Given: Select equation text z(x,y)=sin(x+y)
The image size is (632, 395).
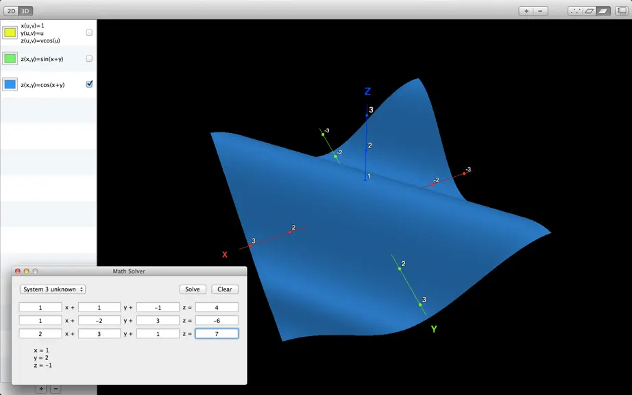Looking at the screenshot, I should click(42, 59).
